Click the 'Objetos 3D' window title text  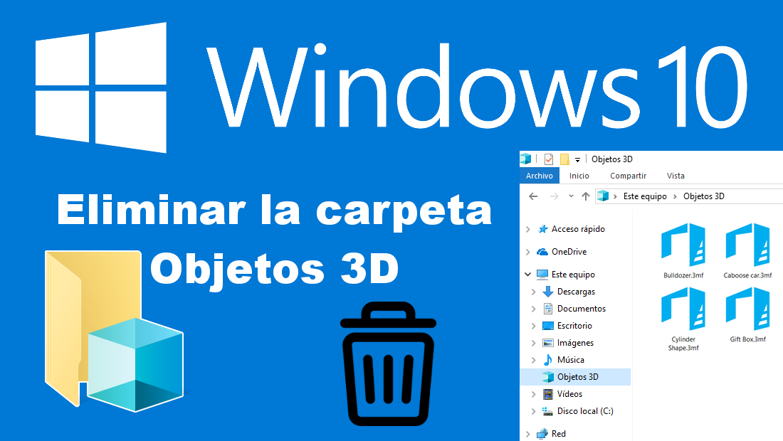[x=611, y=159]
